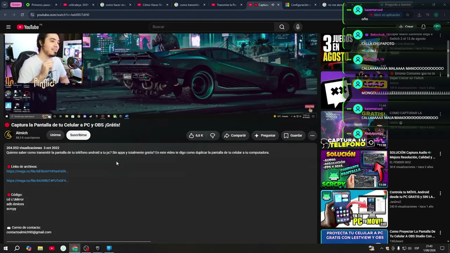Like the video with thumbs-up 6,6 K
Image resolution: width=450 pixels, height=253 pixels.
pos(196,136)
